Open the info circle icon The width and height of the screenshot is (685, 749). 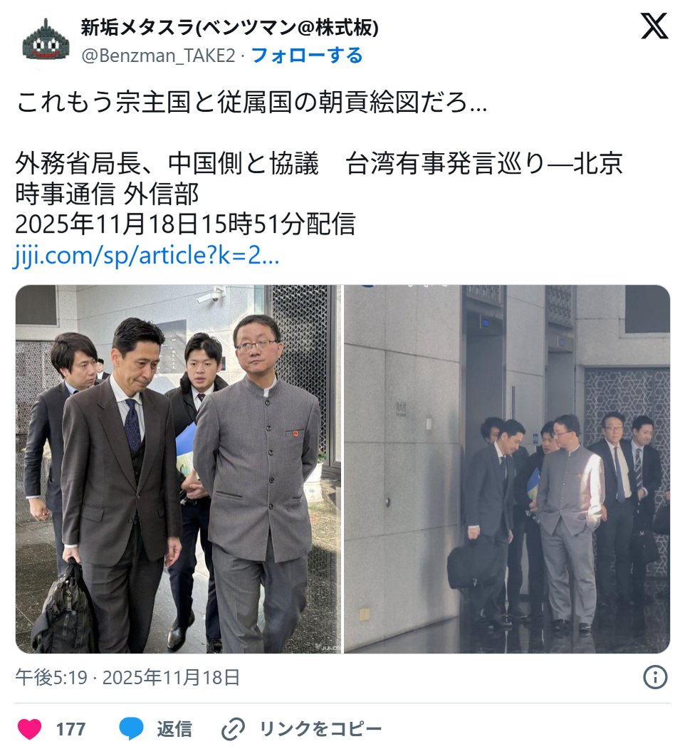click(655, 677)
